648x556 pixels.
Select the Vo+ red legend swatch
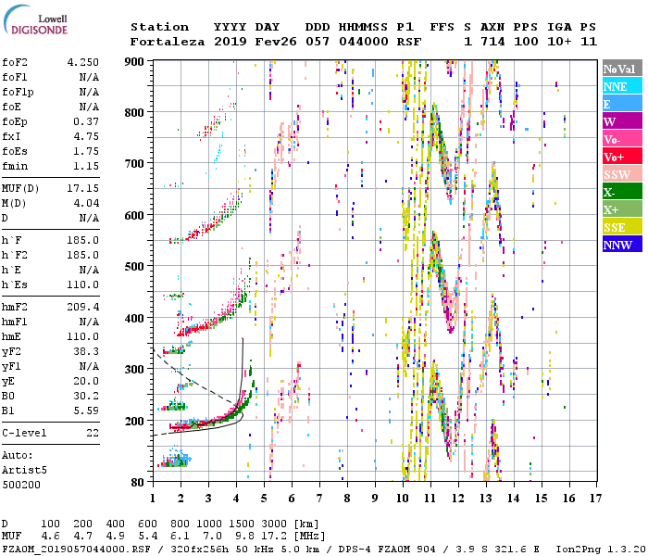(622, 157)
